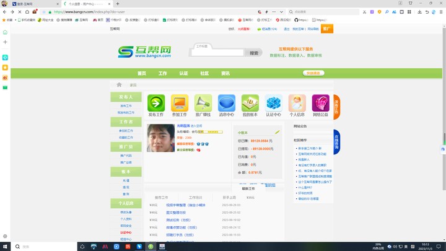Click the pencil edit icon beside 小账本
Viewport: 446px width, 251px height.
(278, 132)
